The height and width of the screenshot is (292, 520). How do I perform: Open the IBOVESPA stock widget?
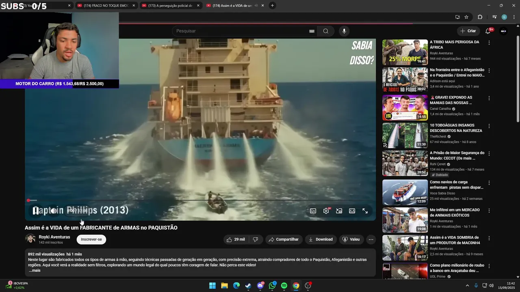[x=17, y=285]
